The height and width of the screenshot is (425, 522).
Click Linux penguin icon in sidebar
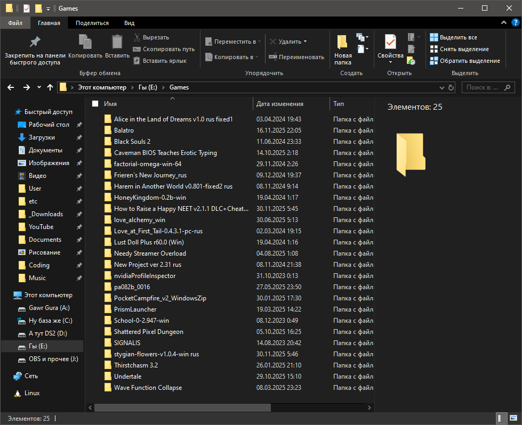pyautogui.click(x=17, y=393)
